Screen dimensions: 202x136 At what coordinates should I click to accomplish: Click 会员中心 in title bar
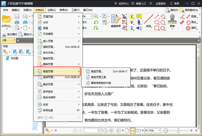[x=121, y=4]
